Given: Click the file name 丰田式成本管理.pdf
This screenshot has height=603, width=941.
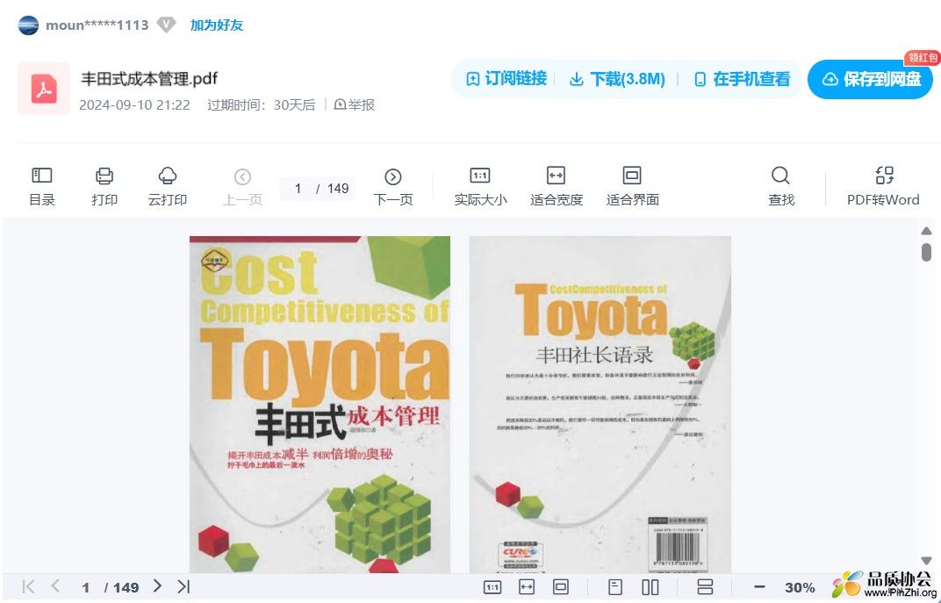Looking at the screenshot, I should point(149,79).
